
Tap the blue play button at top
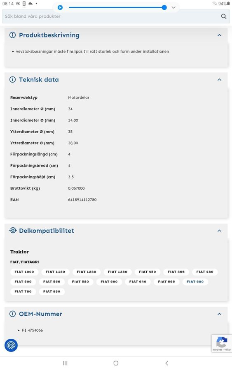(x=60, y=7)
